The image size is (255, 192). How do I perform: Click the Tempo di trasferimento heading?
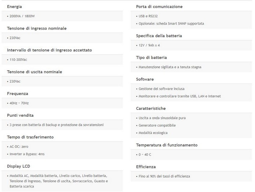click(30, 137)
